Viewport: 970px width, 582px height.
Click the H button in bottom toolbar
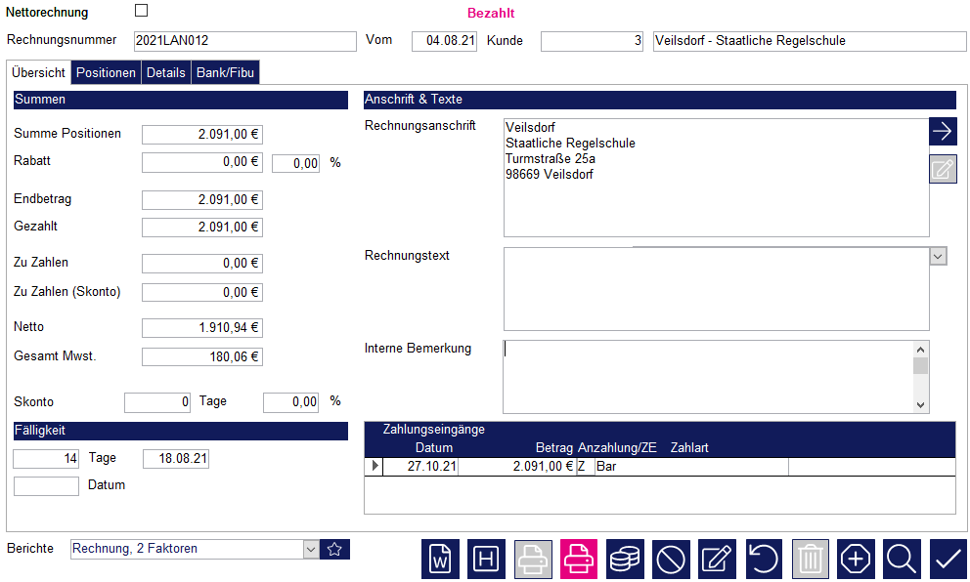coord(486,560)
